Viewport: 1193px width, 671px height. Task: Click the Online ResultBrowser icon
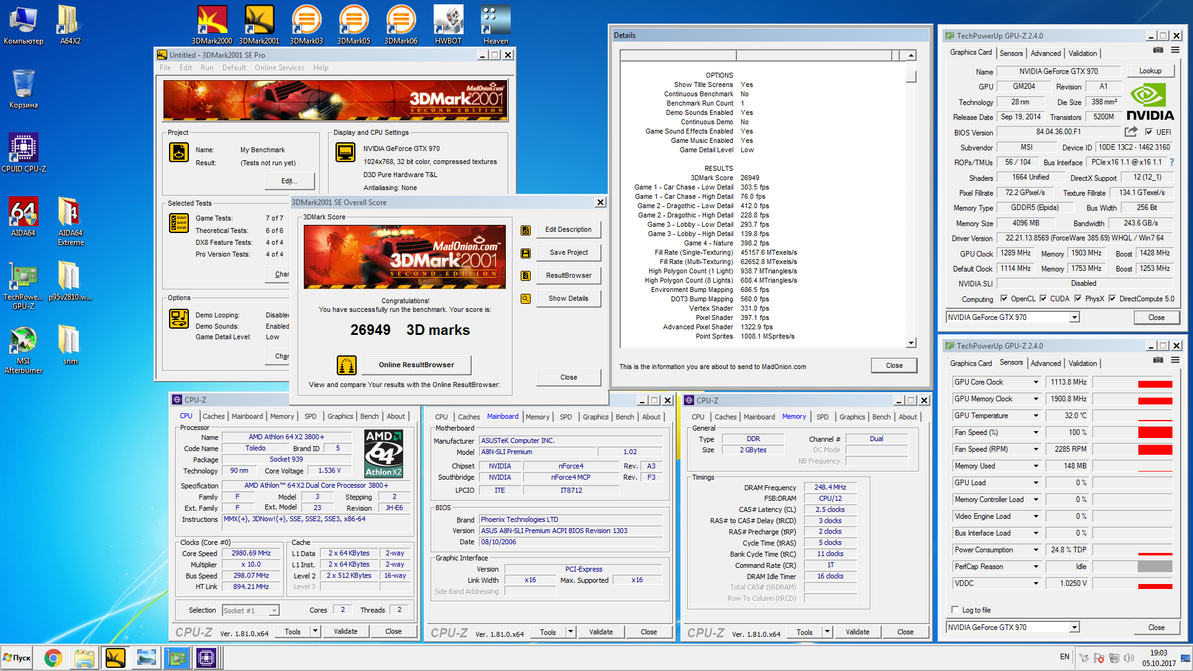click(347, 365)
